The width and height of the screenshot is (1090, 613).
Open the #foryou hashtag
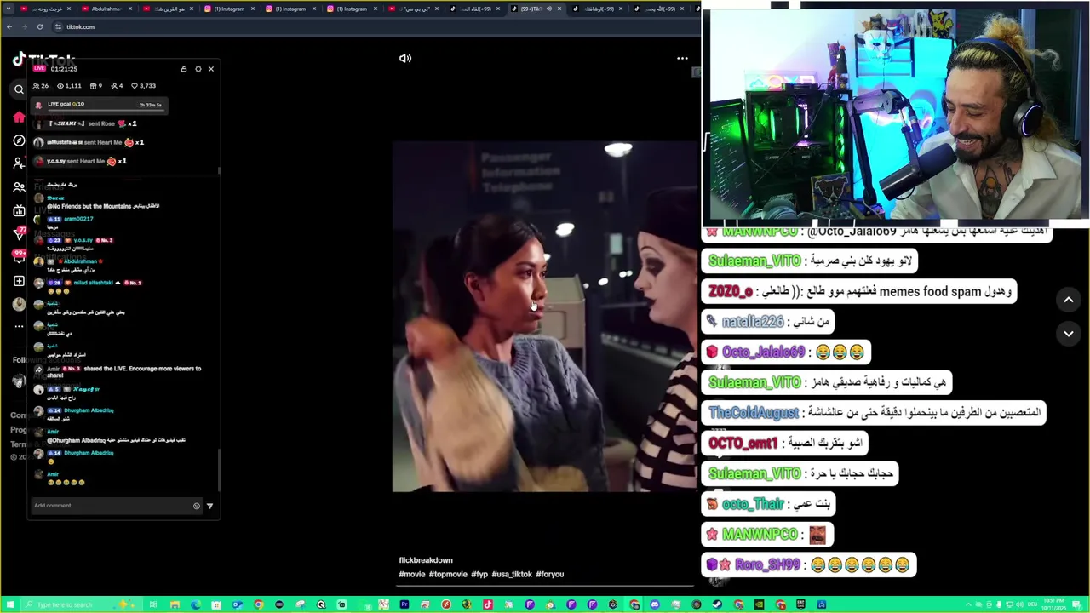click(x=550, y=574)
